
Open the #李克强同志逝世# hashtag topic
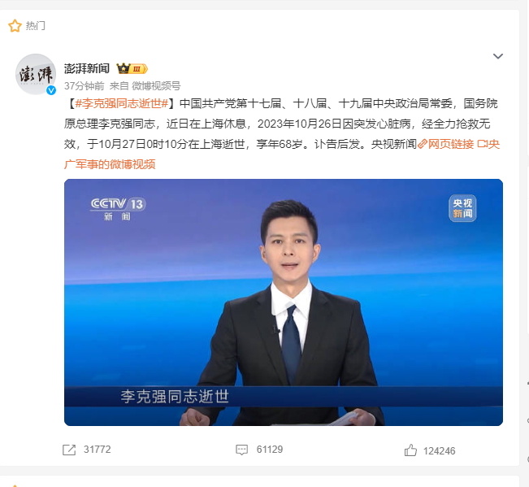coord(122,103)
